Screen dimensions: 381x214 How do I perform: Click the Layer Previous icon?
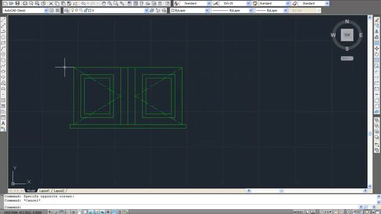click(x=158, y=11)
